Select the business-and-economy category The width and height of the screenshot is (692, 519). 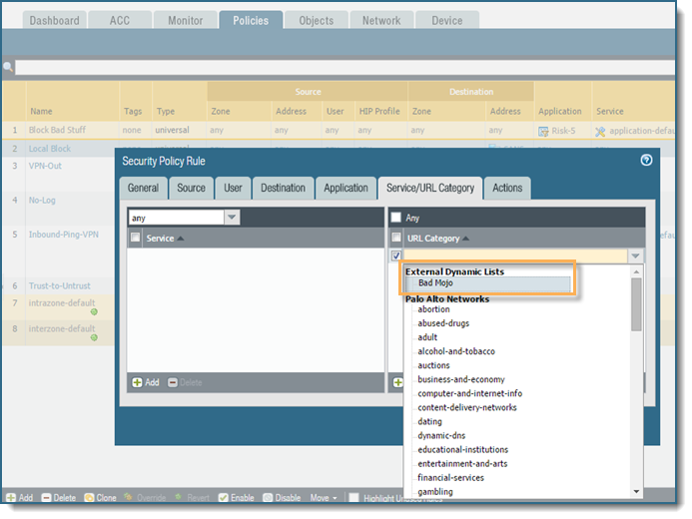tap(461, 379)
